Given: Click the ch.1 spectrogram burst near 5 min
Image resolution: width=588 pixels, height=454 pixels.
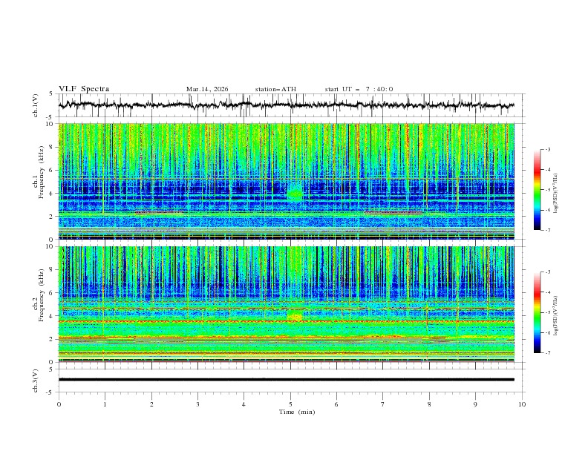Looking at the screenshot, I should tap(295, 193).
